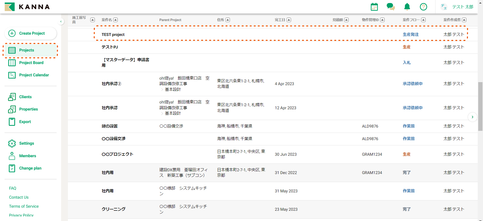Screen dimensions: 483x221
Task: Open the calendar icon in top bar
Action: point(374,7)
